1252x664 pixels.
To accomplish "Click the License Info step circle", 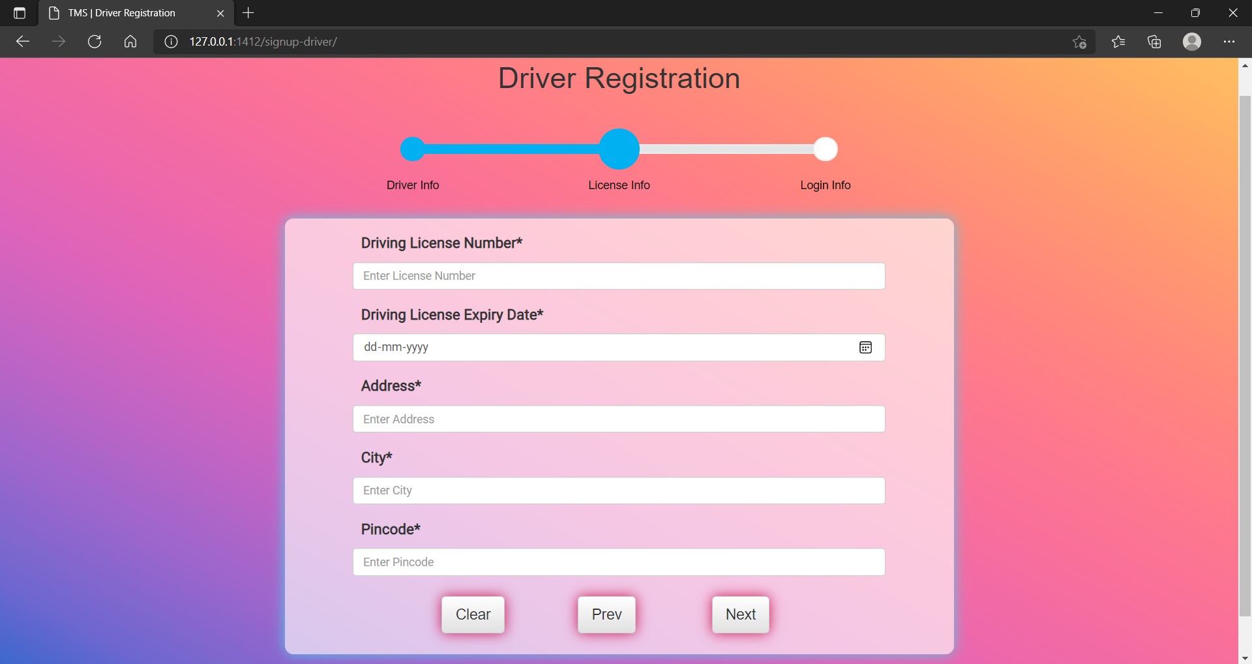I will 619,149.
